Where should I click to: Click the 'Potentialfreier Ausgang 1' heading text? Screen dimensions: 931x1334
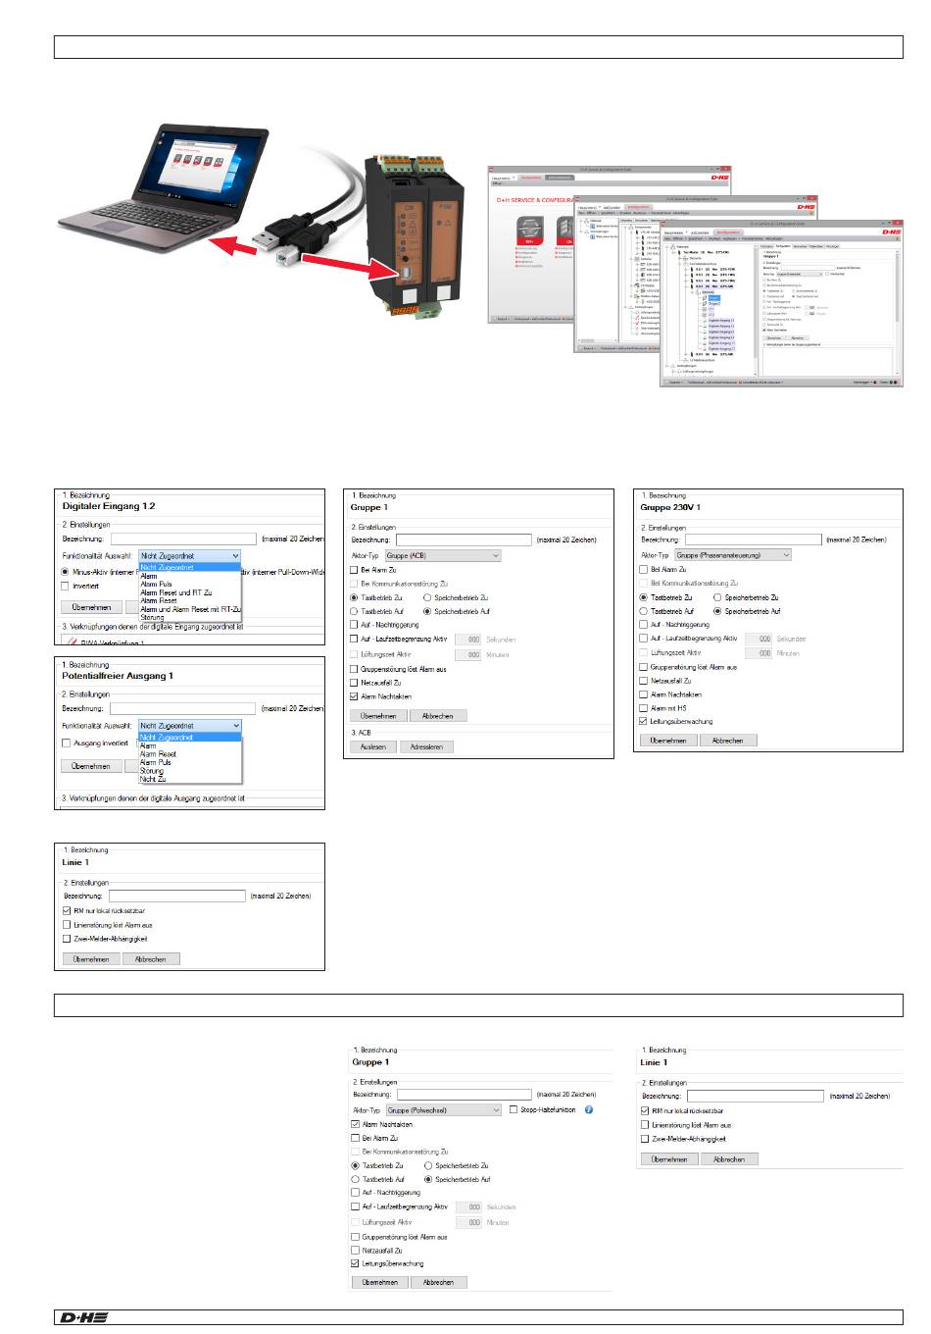click(118, 676)
